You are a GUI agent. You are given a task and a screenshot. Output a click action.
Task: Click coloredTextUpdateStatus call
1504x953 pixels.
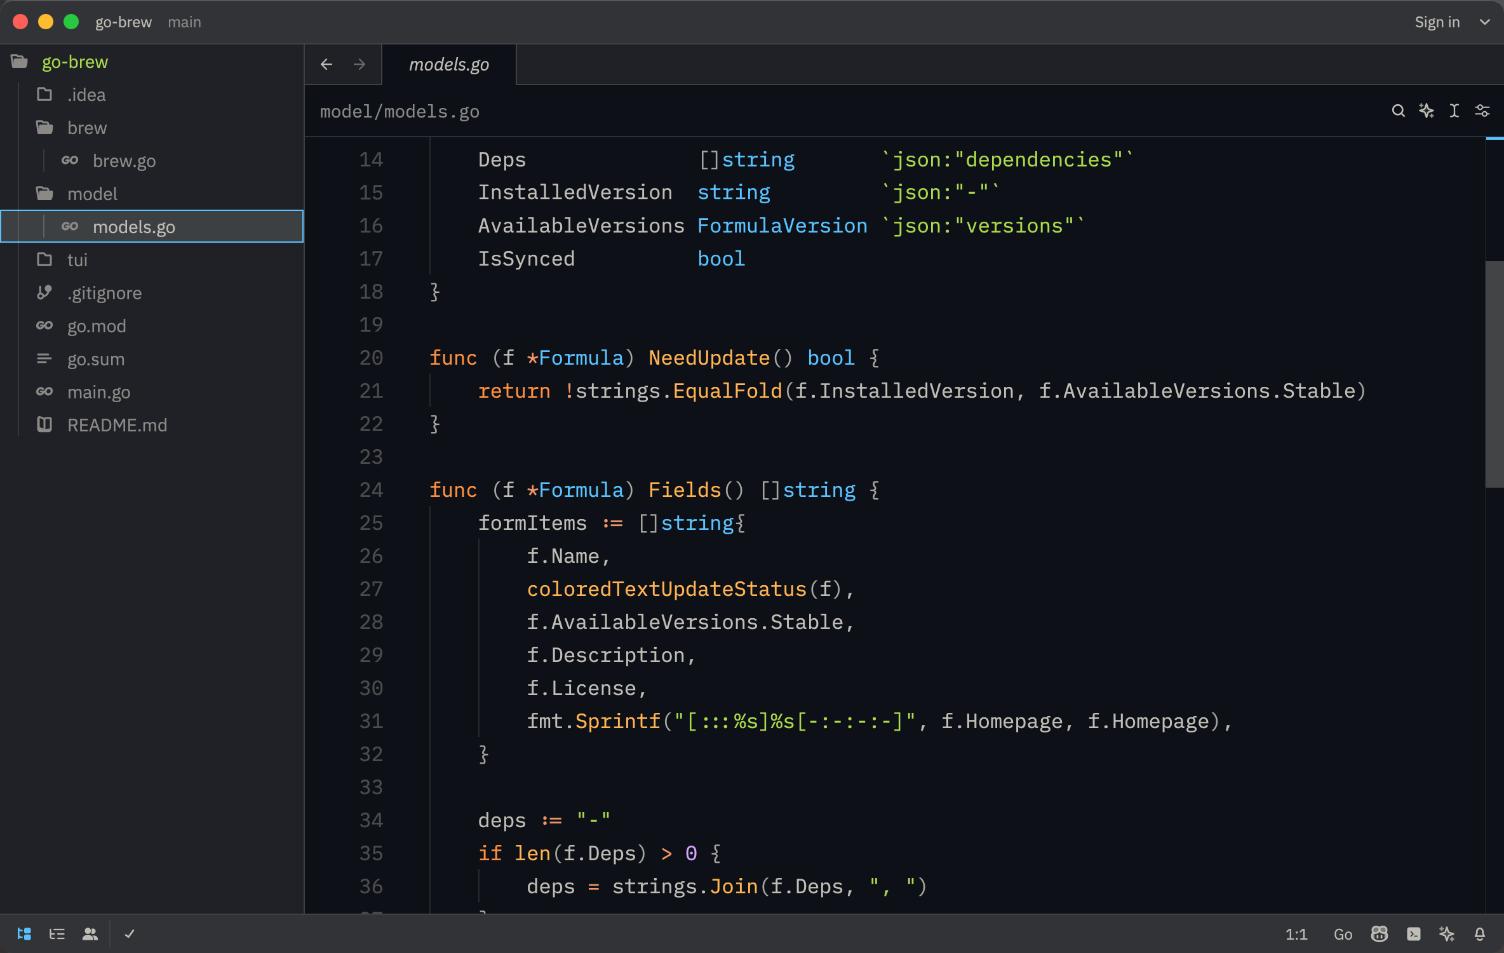pos(666,589)
